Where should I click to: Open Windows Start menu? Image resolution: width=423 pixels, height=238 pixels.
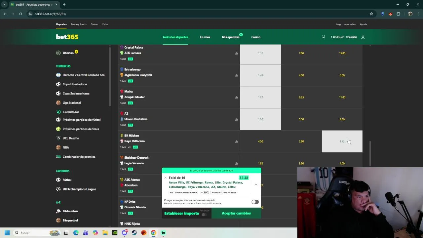click(7, 233)
